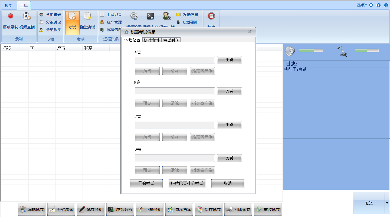Sort by the 成绩 column header
This screenshot has height=217, width=390.
(69, 48)
